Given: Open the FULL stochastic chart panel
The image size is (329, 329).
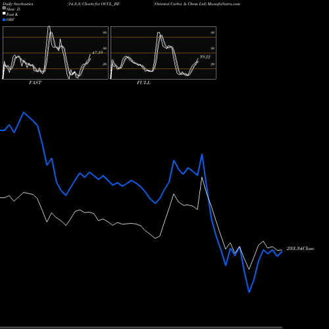Looking at the screenshot, I should click(163, 53).
